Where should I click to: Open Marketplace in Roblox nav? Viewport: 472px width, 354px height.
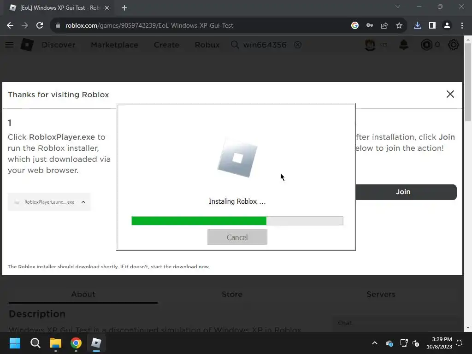coord(114,45)
